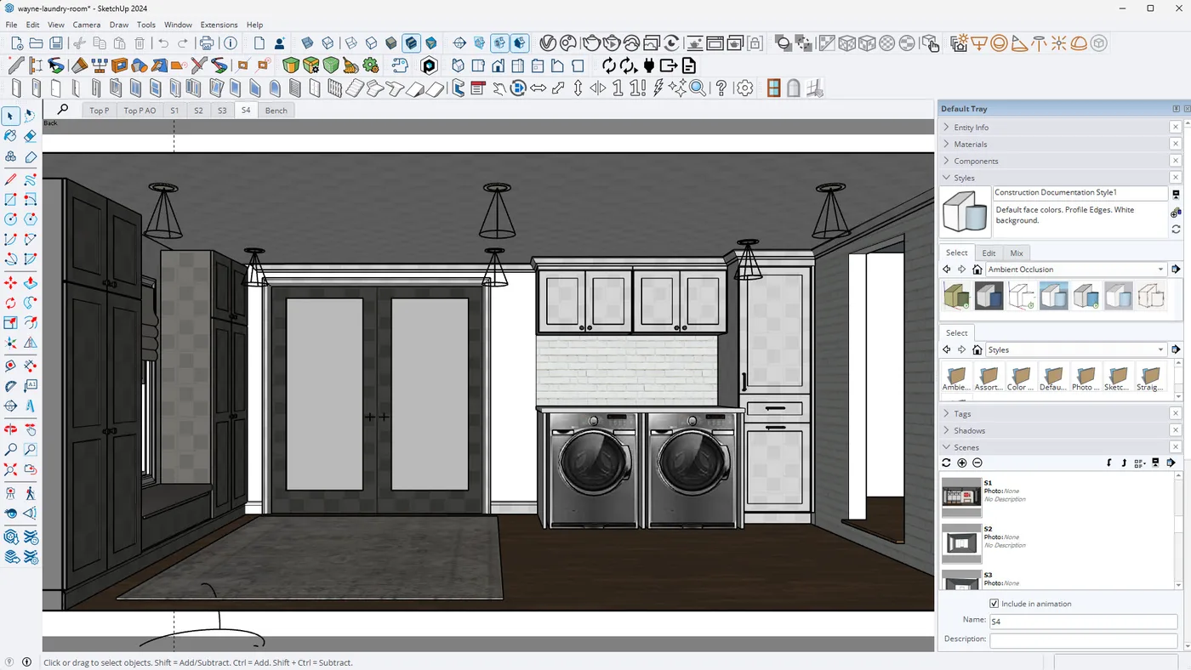The width and height of the screenshot is (1191, 670).
Task: Click the Undo icon in the toolbar
Action: click(163, 43)
